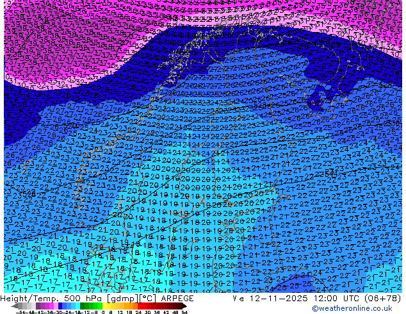This screenshot has height=314, width=406.
Task: Click the date '12-11-2025'
Action: (x=279, y=299)
